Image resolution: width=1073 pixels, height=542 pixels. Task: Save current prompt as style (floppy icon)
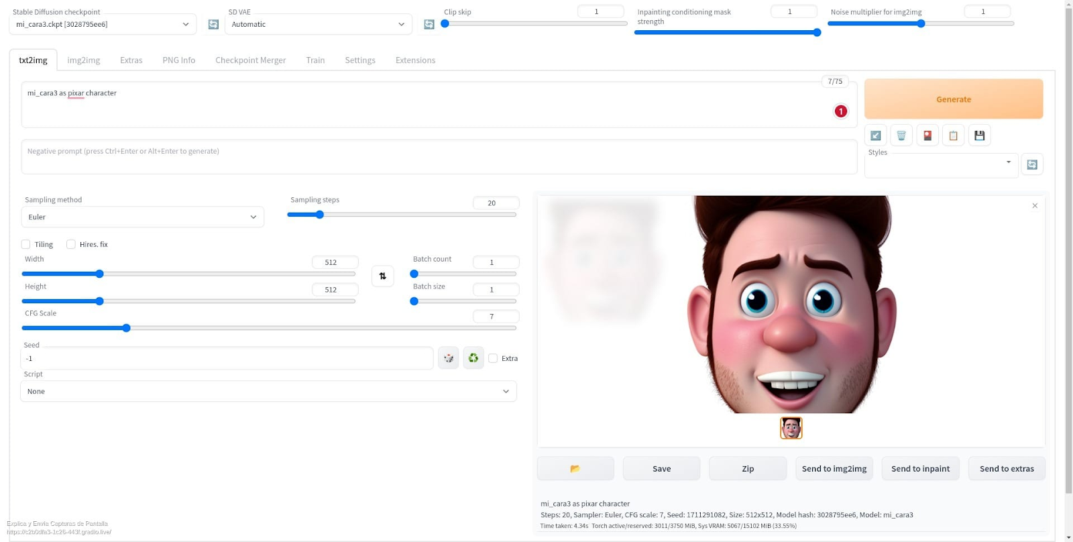pyautogui.click(x=979, y=135)
